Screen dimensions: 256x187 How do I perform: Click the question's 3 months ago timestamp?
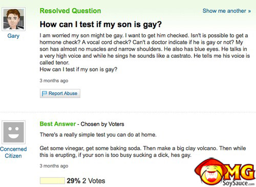pyautogui.click(x=54, y=81)
